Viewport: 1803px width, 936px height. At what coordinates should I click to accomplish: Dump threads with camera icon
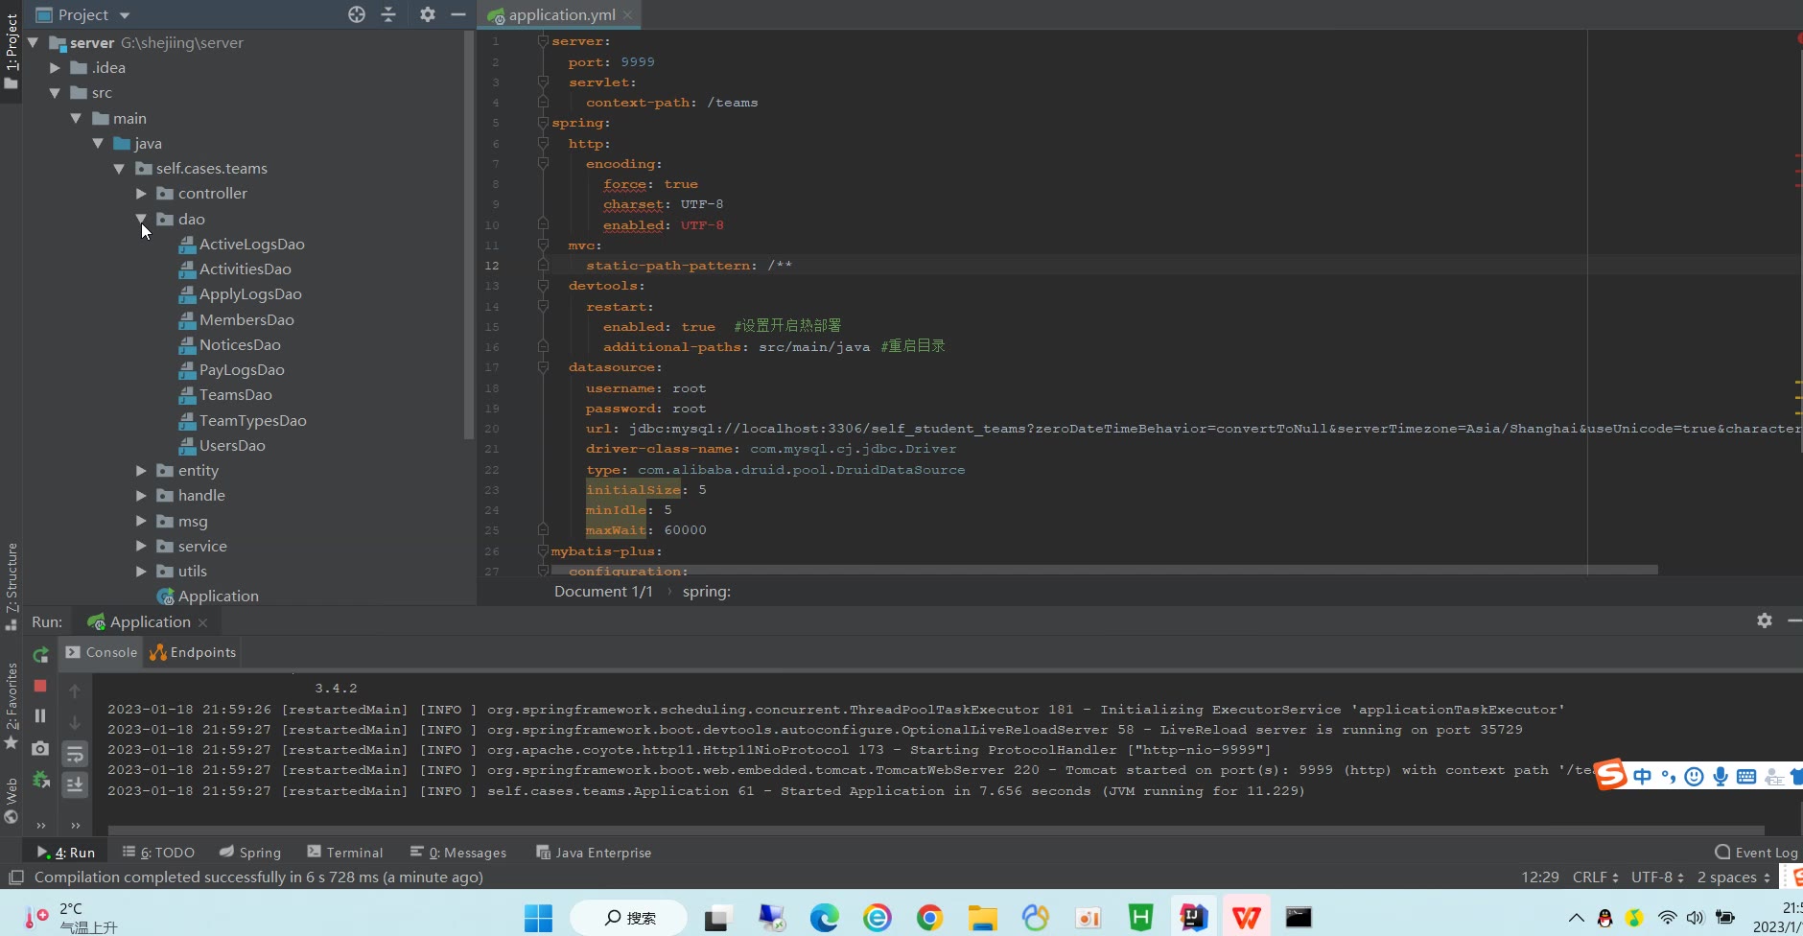[40, 748]
